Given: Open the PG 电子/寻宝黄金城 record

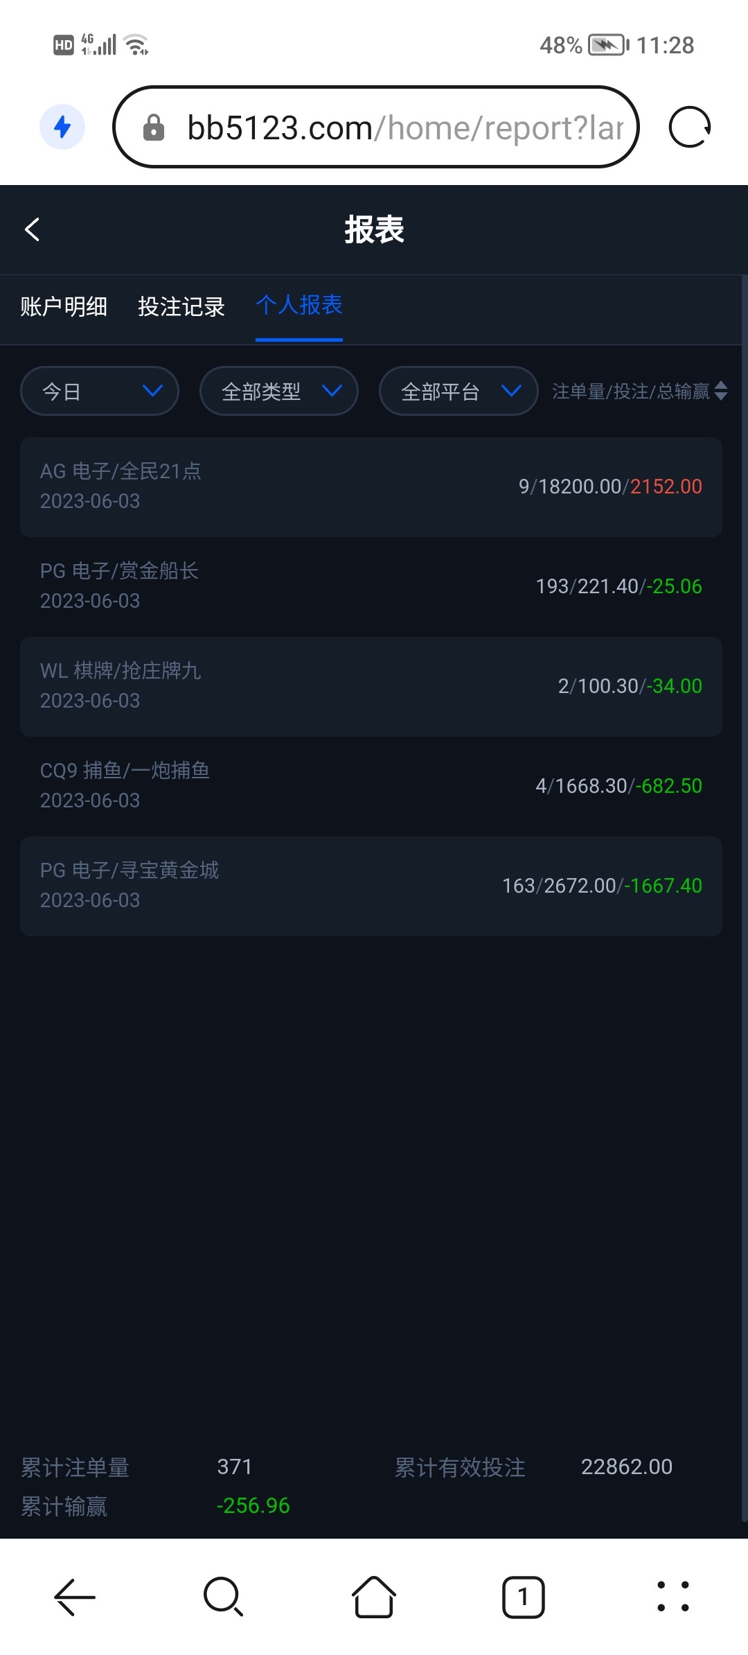Looking at the screenshot, I should pos(371,886).
